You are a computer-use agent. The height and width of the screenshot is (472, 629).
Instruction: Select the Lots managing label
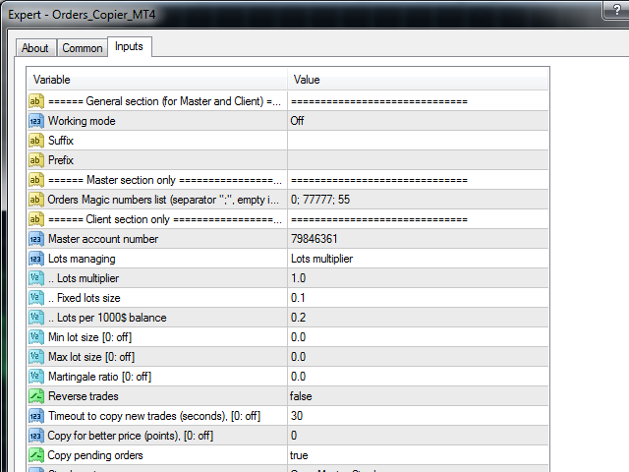click(82, 259)
